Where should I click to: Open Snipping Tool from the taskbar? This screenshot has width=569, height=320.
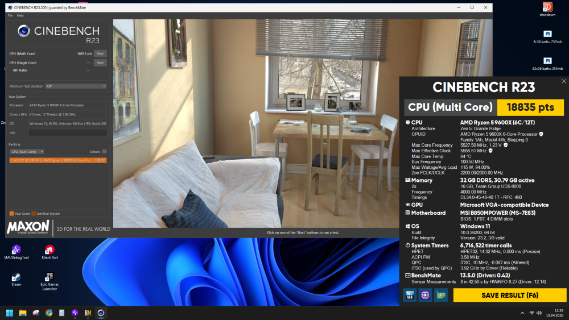pos(36,313)
